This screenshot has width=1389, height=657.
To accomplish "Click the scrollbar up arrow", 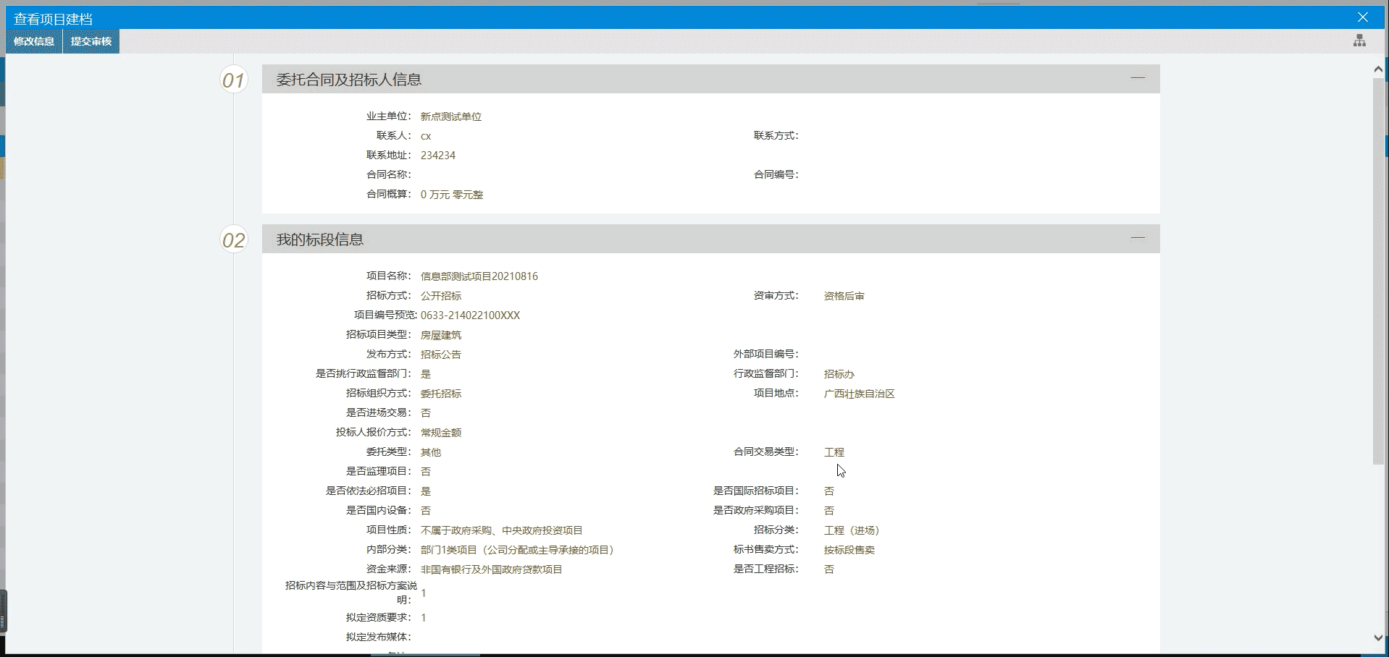I will pos(1378,69).
